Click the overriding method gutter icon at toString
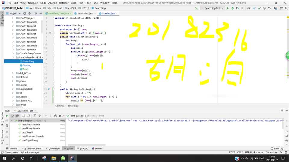This screenshot has width=289, height=162. pyautogui.click(x=49, y=89)
